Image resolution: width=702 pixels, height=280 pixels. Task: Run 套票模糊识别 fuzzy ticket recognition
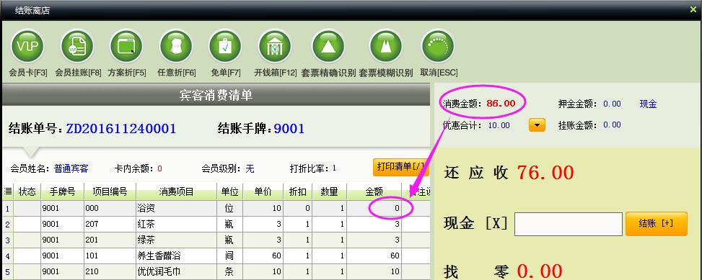point(385,47)
